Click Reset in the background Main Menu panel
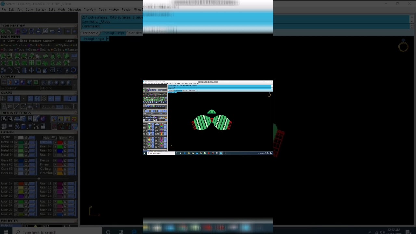Image resolution: width=416 pixels, height=234 pixels. pyautogui.click(x=70, y=41)
